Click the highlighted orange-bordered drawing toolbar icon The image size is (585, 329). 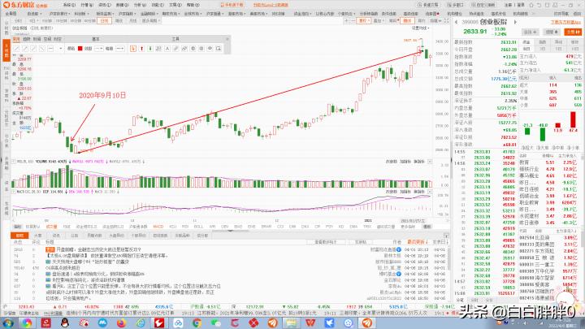(133, 49)
